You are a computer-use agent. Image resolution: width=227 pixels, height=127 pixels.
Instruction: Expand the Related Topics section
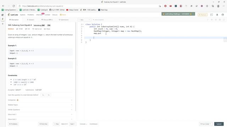coord(40,105)
